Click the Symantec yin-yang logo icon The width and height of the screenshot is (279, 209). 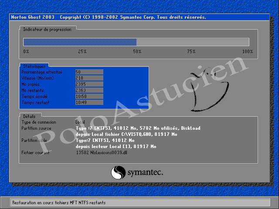click(118, 172)
